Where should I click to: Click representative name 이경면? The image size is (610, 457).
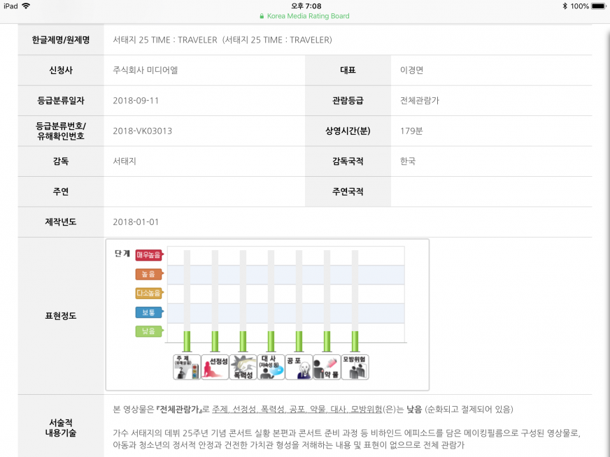[411, 71]
